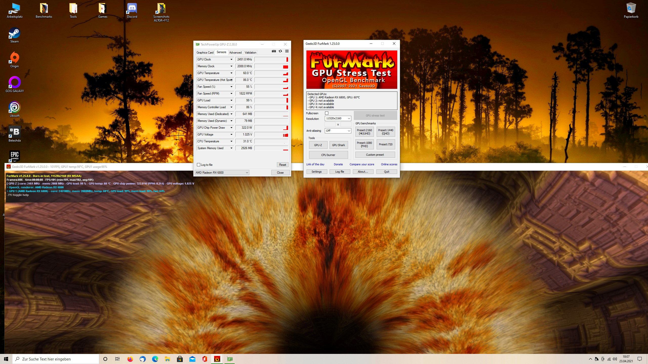Viewport: 648px width, 364px height.
Task: Open the FurMark Resolution dropdown
Action: [338, 118]
